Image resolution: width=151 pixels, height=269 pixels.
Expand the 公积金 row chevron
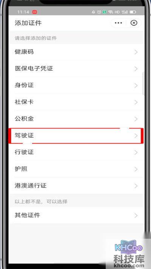pyautogui.click(x=136, y=119)
